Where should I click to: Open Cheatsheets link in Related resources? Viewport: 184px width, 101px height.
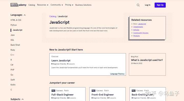138,27
